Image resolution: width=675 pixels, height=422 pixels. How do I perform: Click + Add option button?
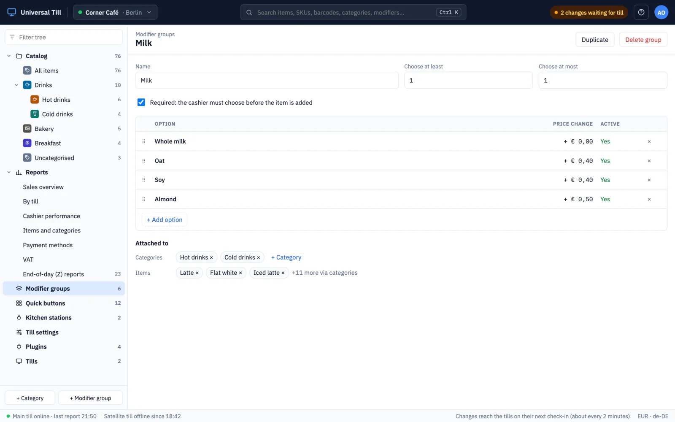tap(165, 220)
